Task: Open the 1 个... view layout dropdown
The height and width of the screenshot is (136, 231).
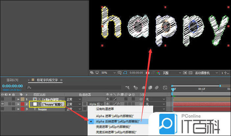Action: (225, 73)
